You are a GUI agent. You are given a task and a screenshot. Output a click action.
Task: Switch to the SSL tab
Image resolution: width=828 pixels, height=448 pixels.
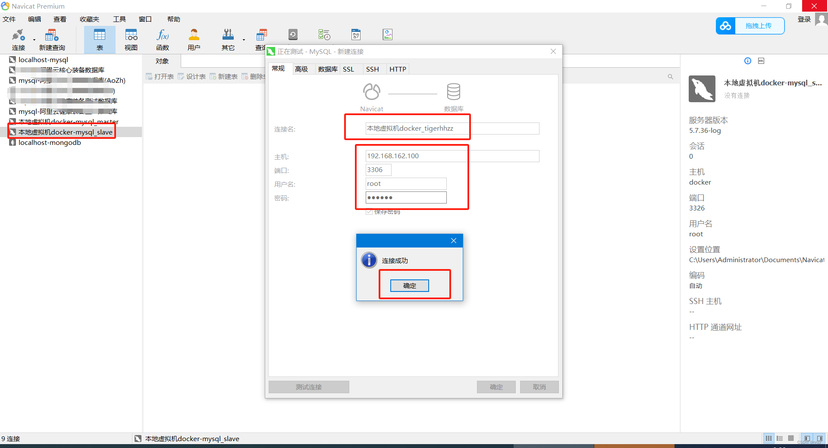[348, 69]
